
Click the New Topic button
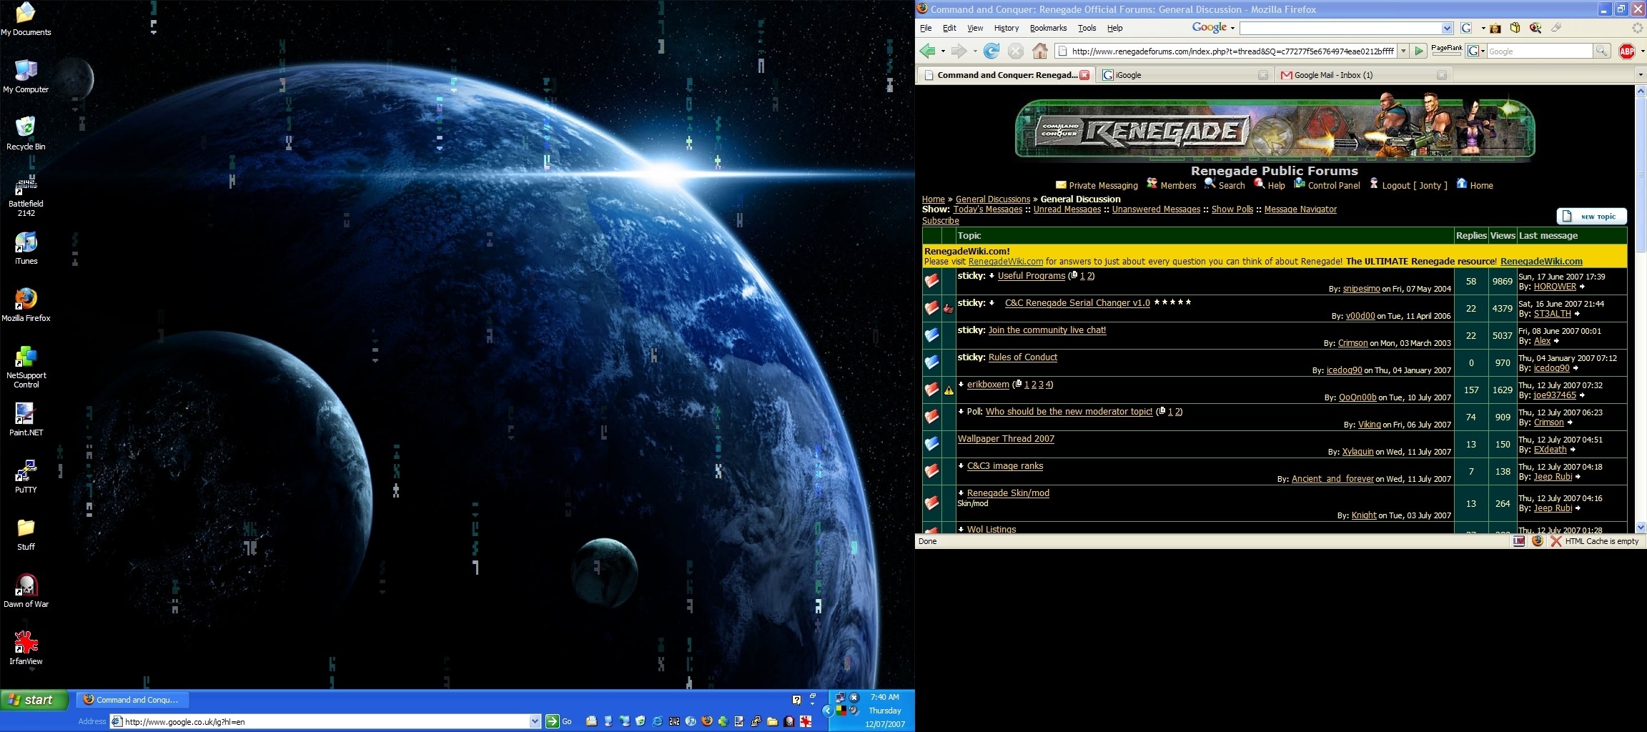[1591, 217]
